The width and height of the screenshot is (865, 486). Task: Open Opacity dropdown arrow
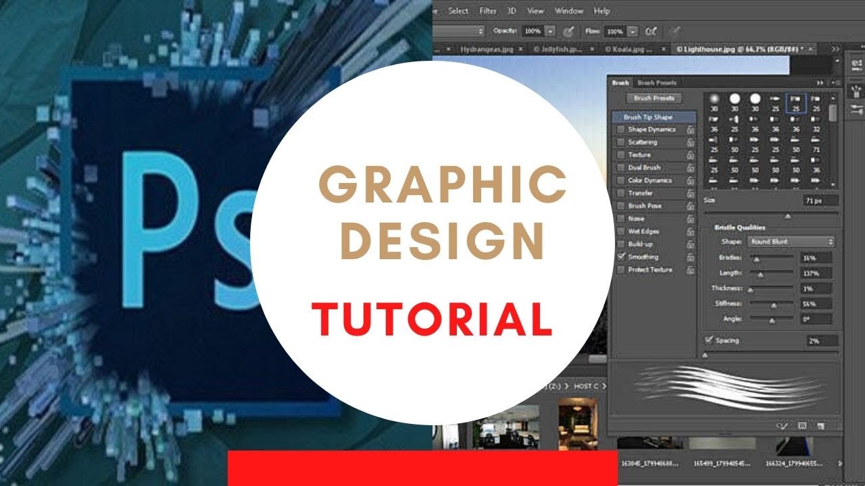(550, 31)
